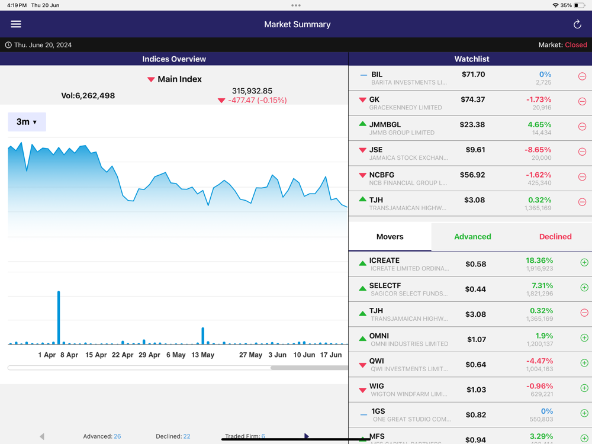This screenshot has width=592, height=444.
Task: Add OMNI to the watchlist
Action: tap(584, 338)
